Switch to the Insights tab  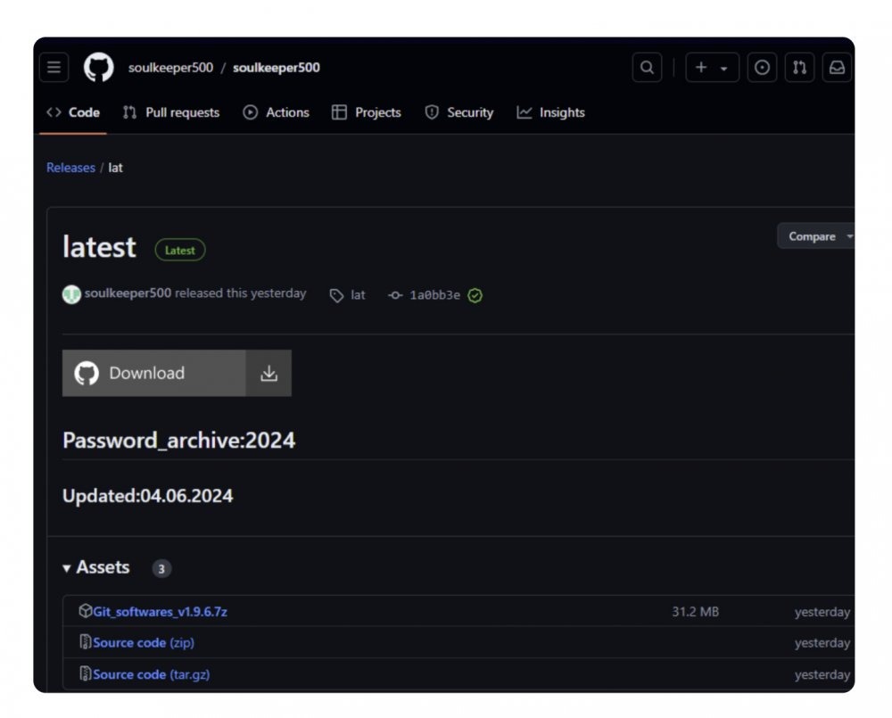(x=550, y=112)
